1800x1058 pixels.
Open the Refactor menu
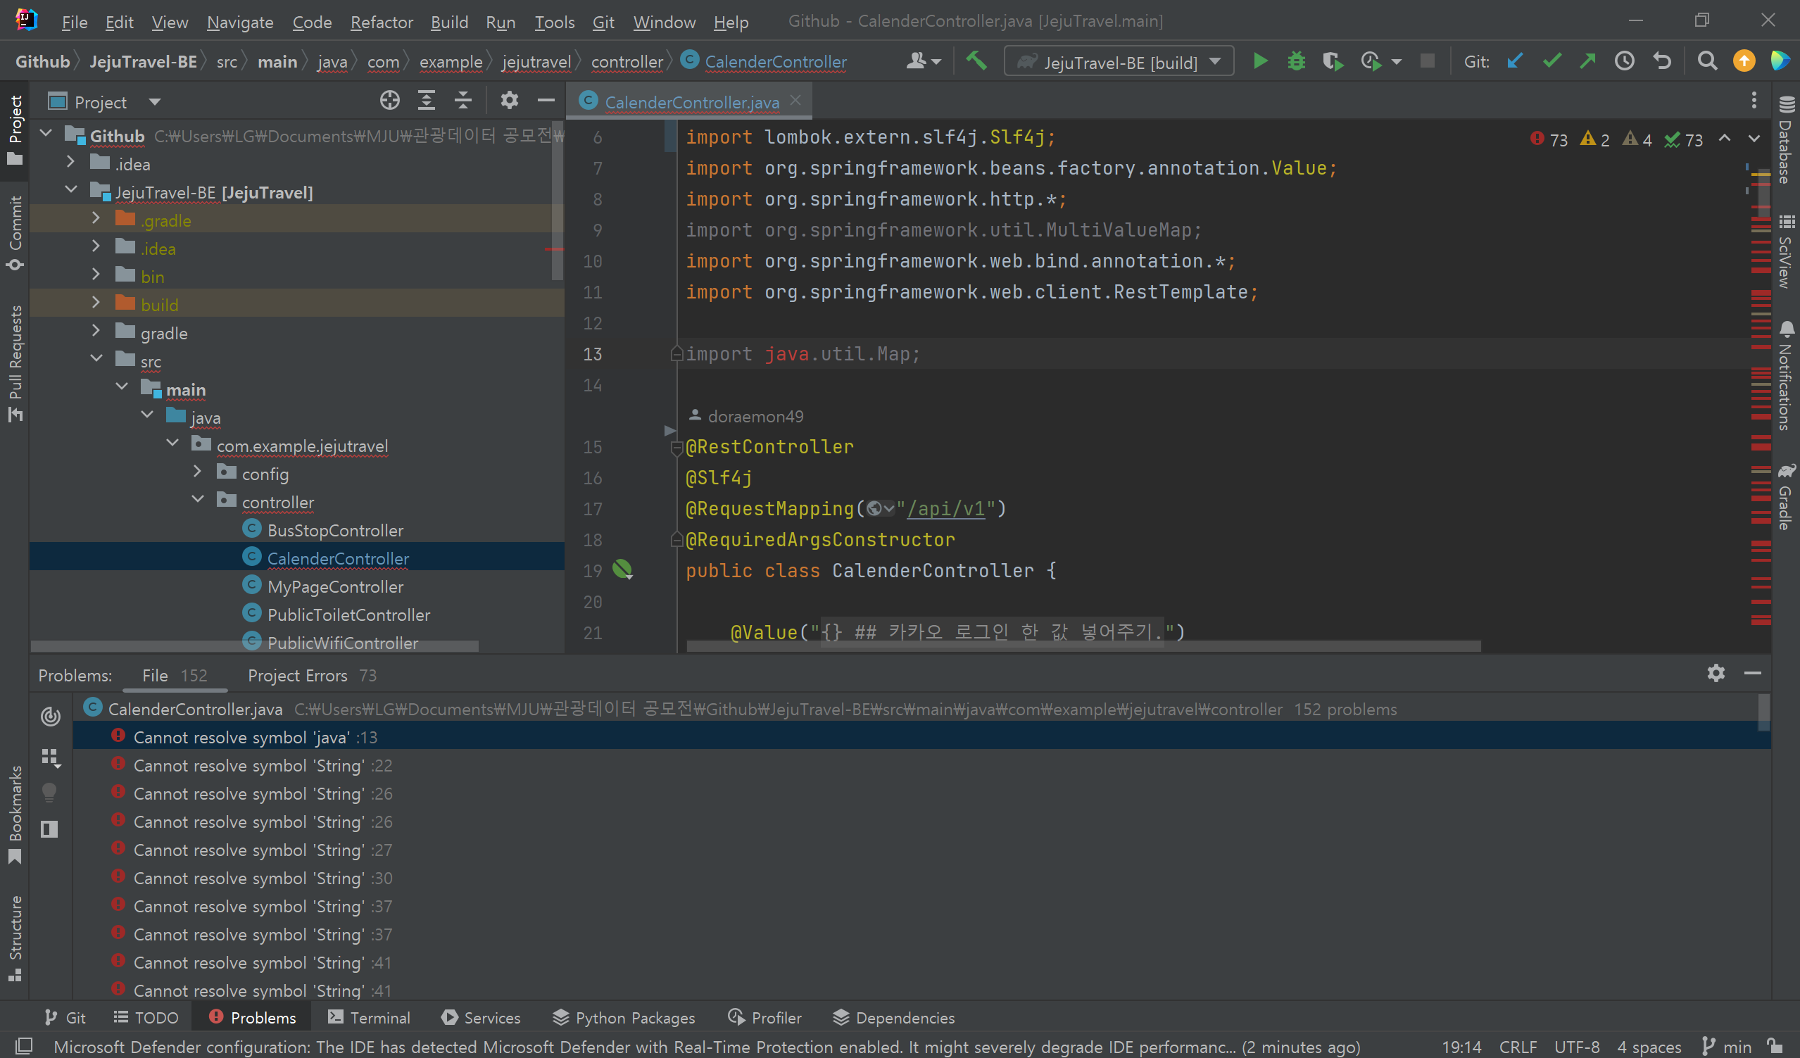point(381,22)
